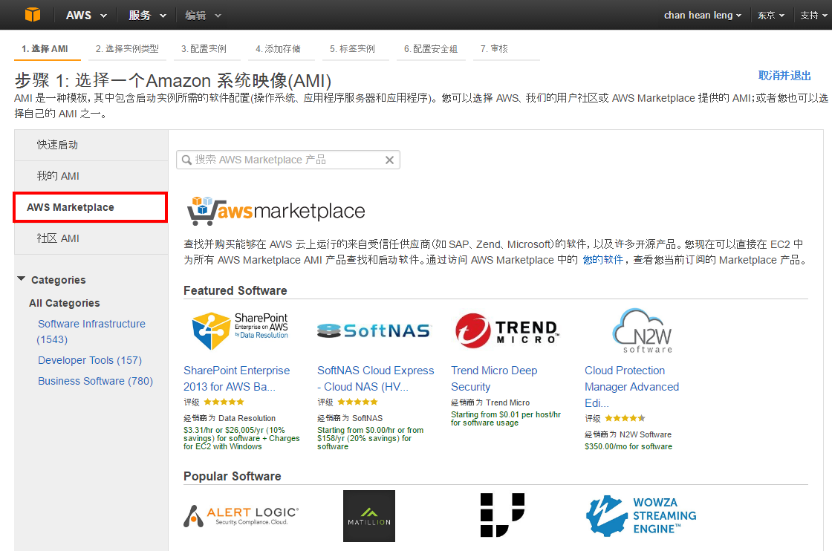Open the Matillion product logo
The height and width of the screenshot is (551, 832).
[369, 516]
